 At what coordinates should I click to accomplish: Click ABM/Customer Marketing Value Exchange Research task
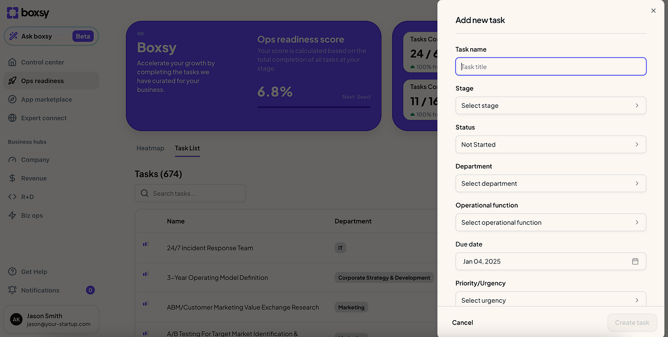(243, 307)
